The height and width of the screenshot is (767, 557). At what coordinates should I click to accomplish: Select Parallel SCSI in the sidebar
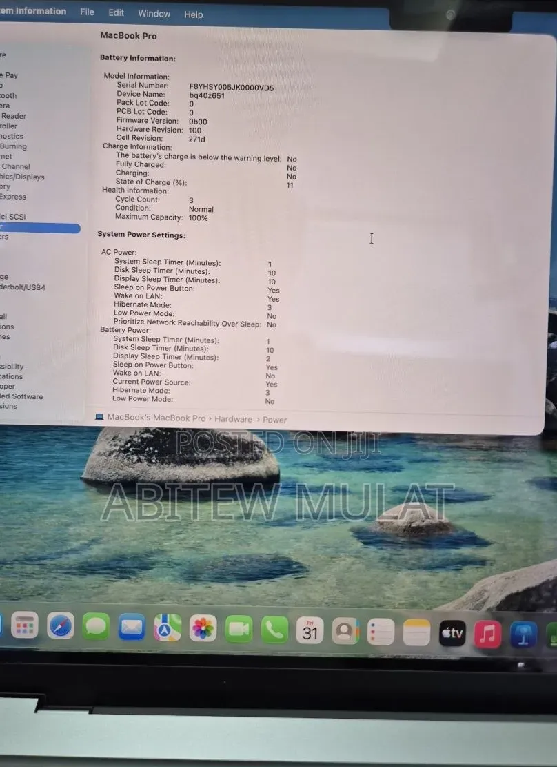(x=12, y=216)
